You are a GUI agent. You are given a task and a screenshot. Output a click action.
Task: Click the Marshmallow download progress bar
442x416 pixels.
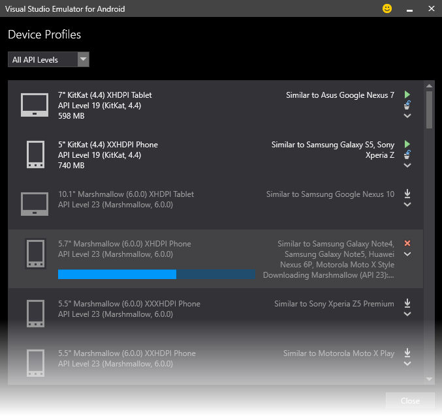[157, 275]
